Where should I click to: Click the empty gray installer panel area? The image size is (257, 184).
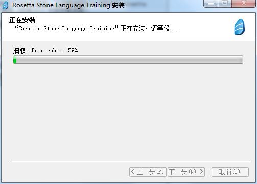click(x=128, y=111)
